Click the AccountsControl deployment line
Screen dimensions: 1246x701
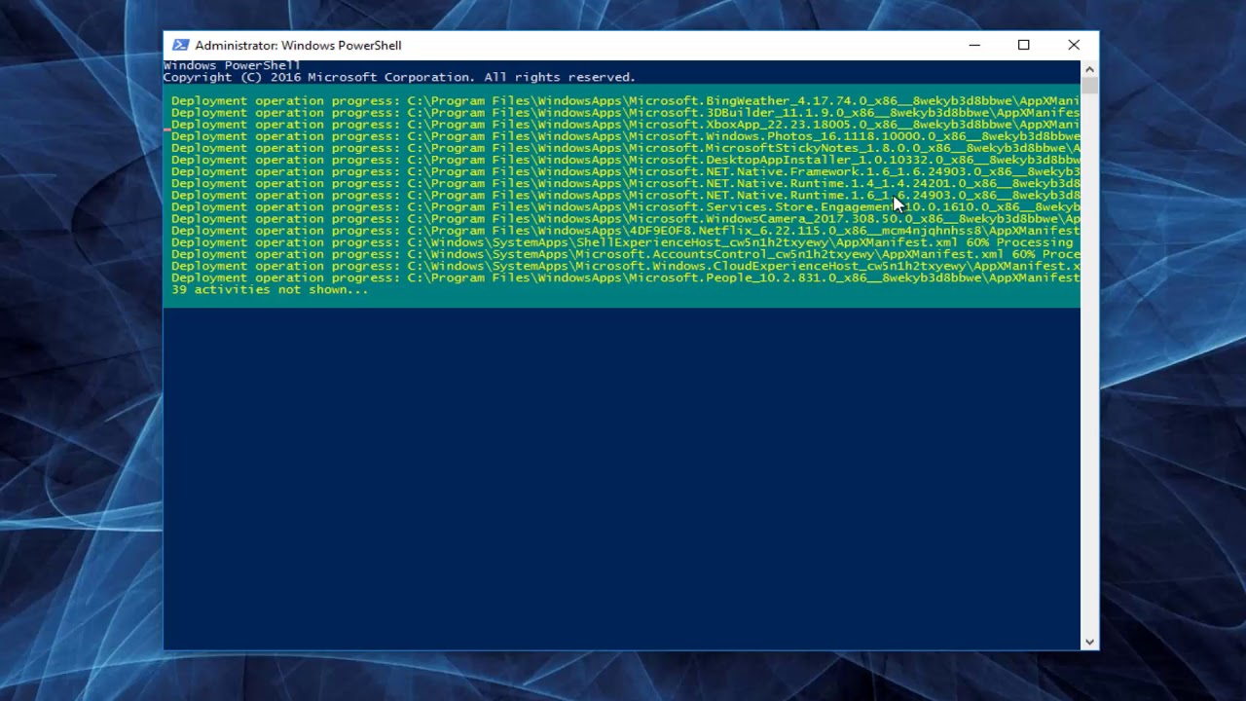coord(625,254)
